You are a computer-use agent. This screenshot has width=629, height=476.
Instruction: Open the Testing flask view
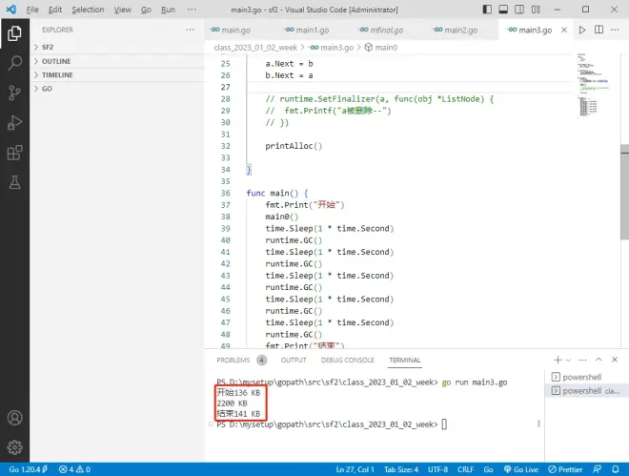click(14, 182)
